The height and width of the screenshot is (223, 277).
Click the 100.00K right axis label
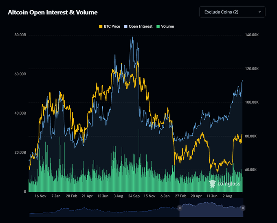point(252,102)
